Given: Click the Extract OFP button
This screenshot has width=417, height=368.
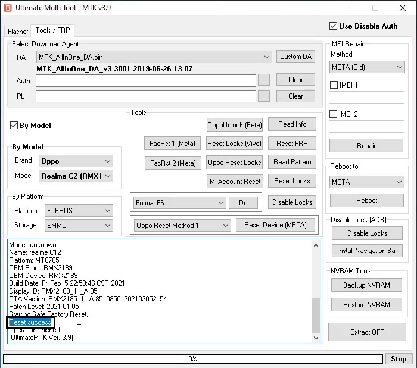Looking at the screenshot, I should [368, 332].
